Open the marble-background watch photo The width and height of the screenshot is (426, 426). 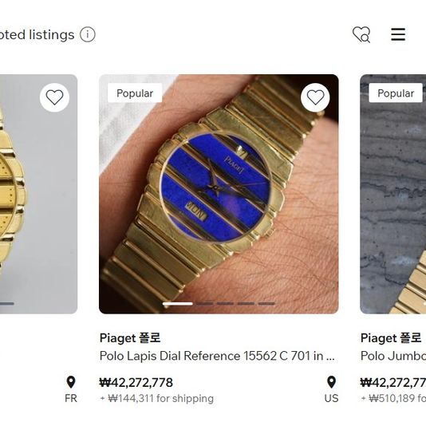pos(392,194)
